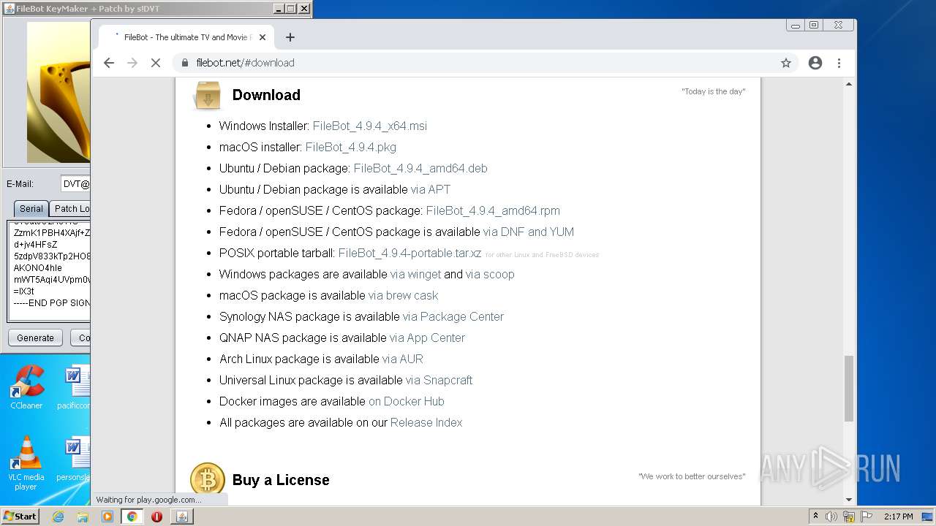Click the Bitcoin coin icon
The height and width of the screenshot is (526, 936).
(x=208, y=479)
